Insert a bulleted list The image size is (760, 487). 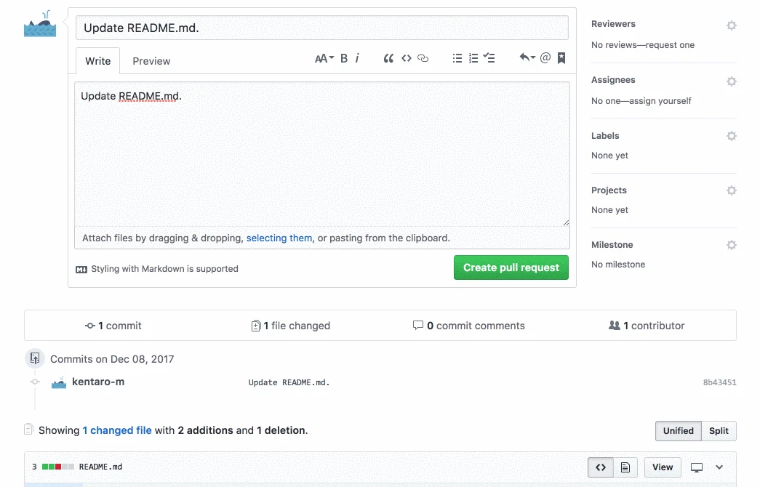[x=457, y=59]
